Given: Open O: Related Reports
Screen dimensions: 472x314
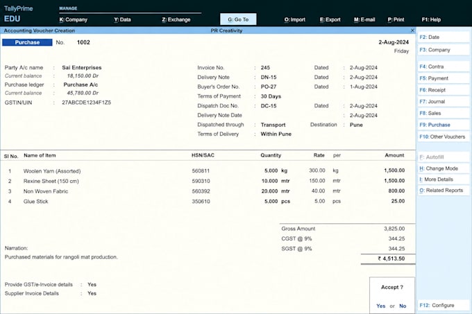Looking at the screenshot, I should click(444, 191).
